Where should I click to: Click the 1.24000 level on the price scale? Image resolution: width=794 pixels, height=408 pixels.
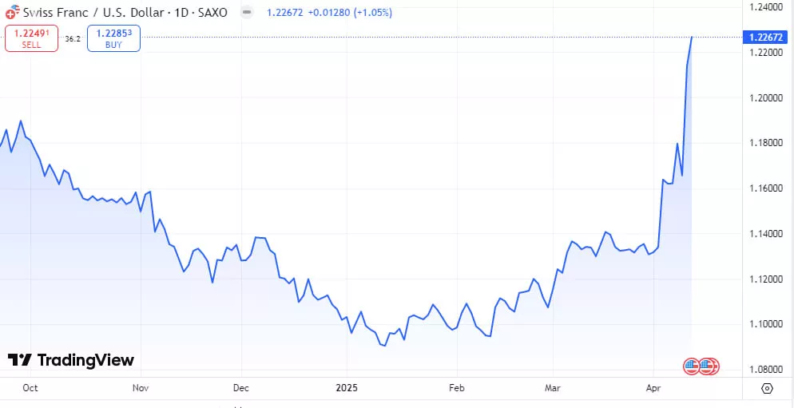pyautogui.click(x=765, y=7)
